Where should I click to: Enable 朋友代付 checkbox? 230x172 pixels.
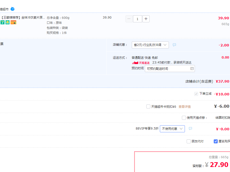coord(189,141)
